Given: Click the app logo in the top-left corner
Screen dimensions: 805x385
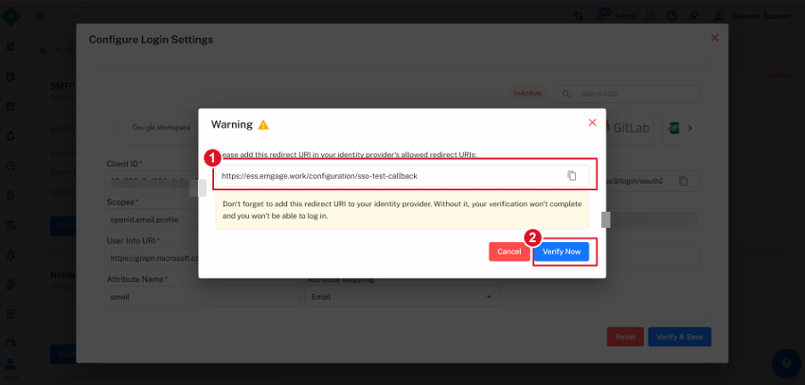Looking at the screenshot, I should (10, 16).
